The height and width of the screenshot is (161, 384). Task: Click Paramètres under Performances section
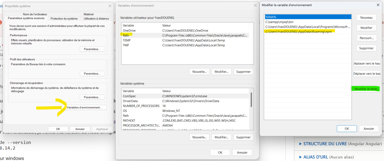pyautogui.click(x=92, y=49)
